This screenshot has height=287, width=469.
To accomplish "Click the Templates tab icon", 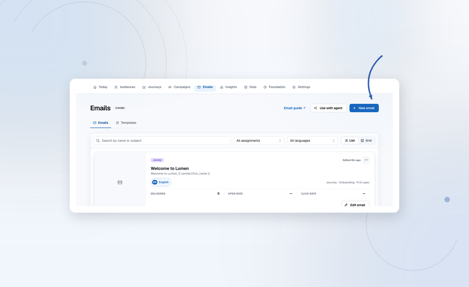I will point(118,123).
